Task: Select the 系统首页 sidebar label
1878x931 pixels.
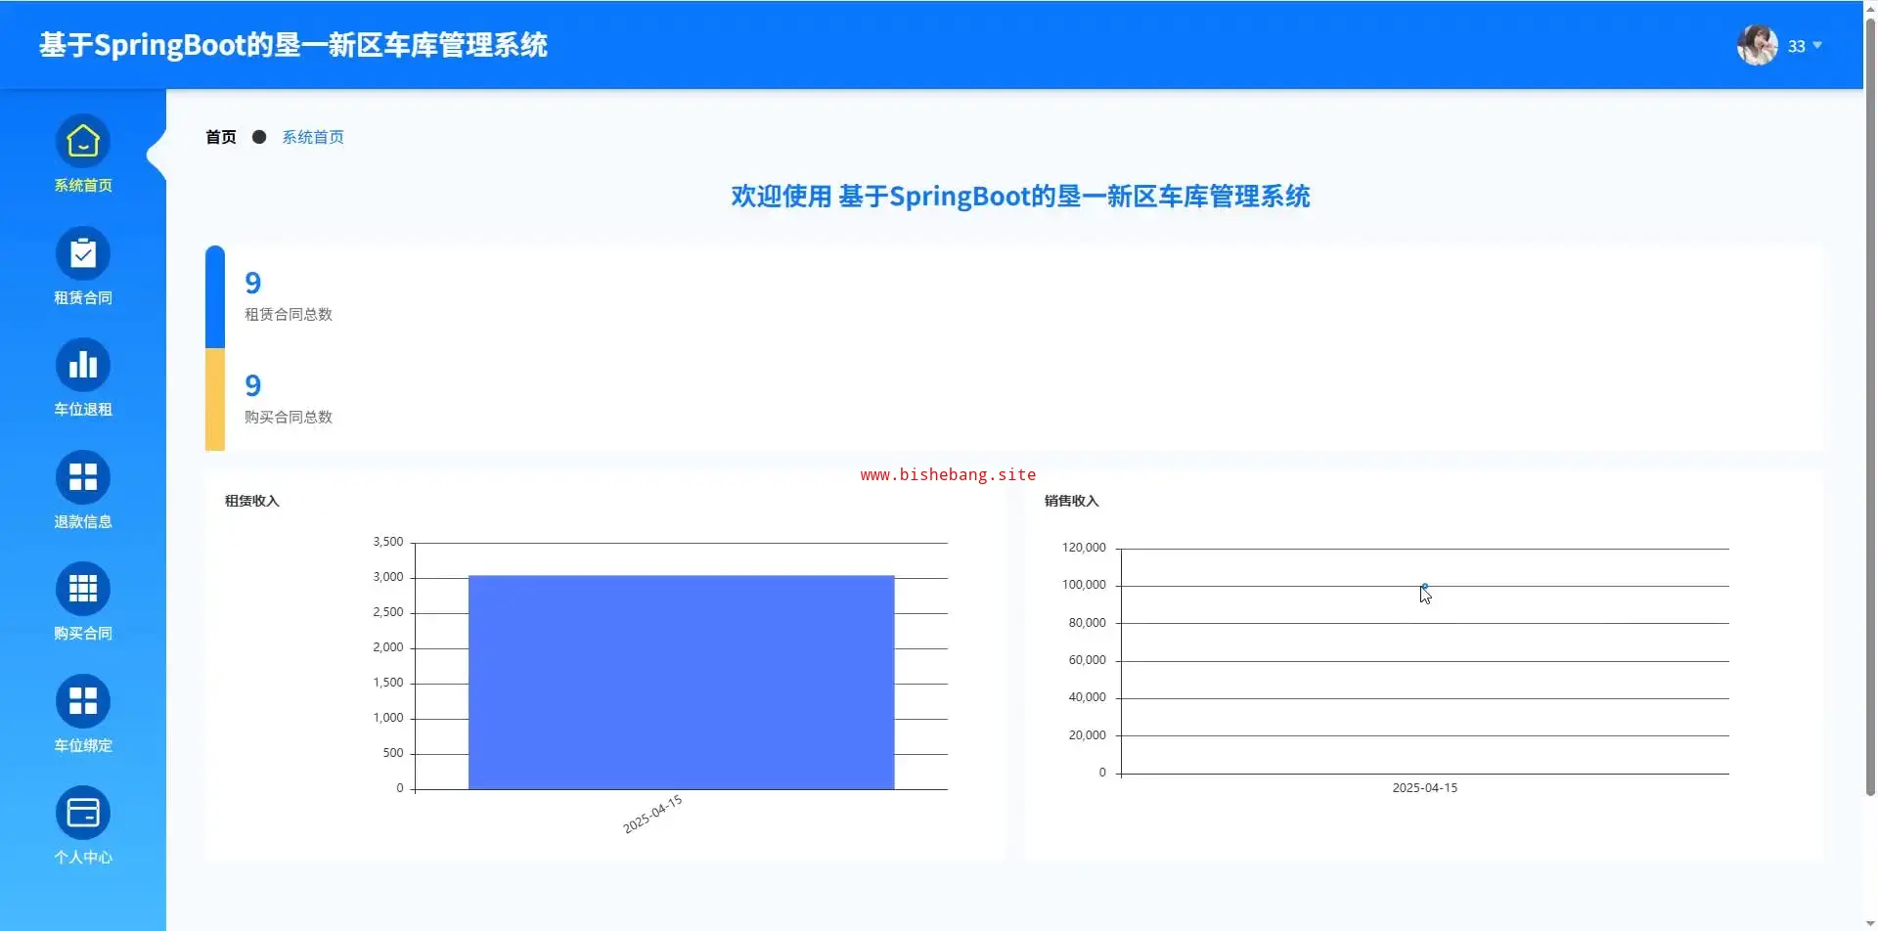Action: click(x=83, y=186)
